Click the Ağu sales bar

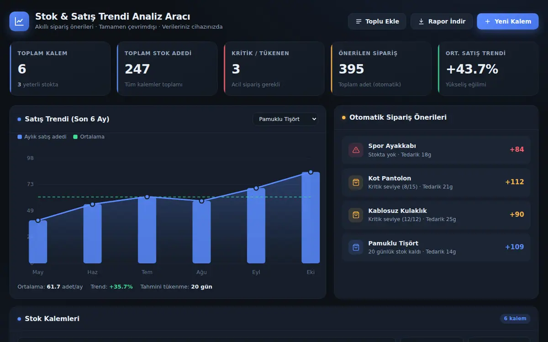tap(201, 232)
